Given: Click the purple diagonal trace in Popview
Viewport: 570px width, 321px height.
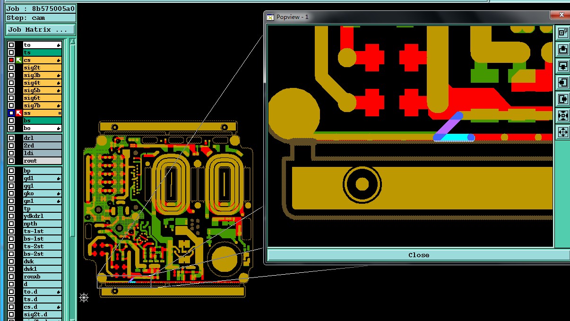Looking at the screenshot, I should click(x=449, y=126).
